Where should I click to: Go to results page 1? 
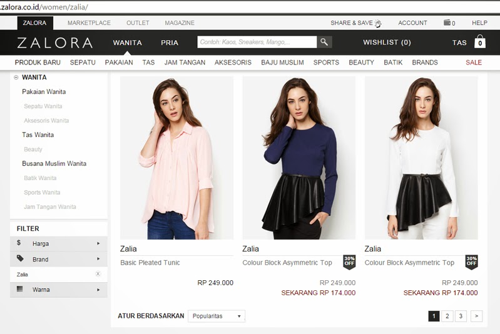click(434, 316)
